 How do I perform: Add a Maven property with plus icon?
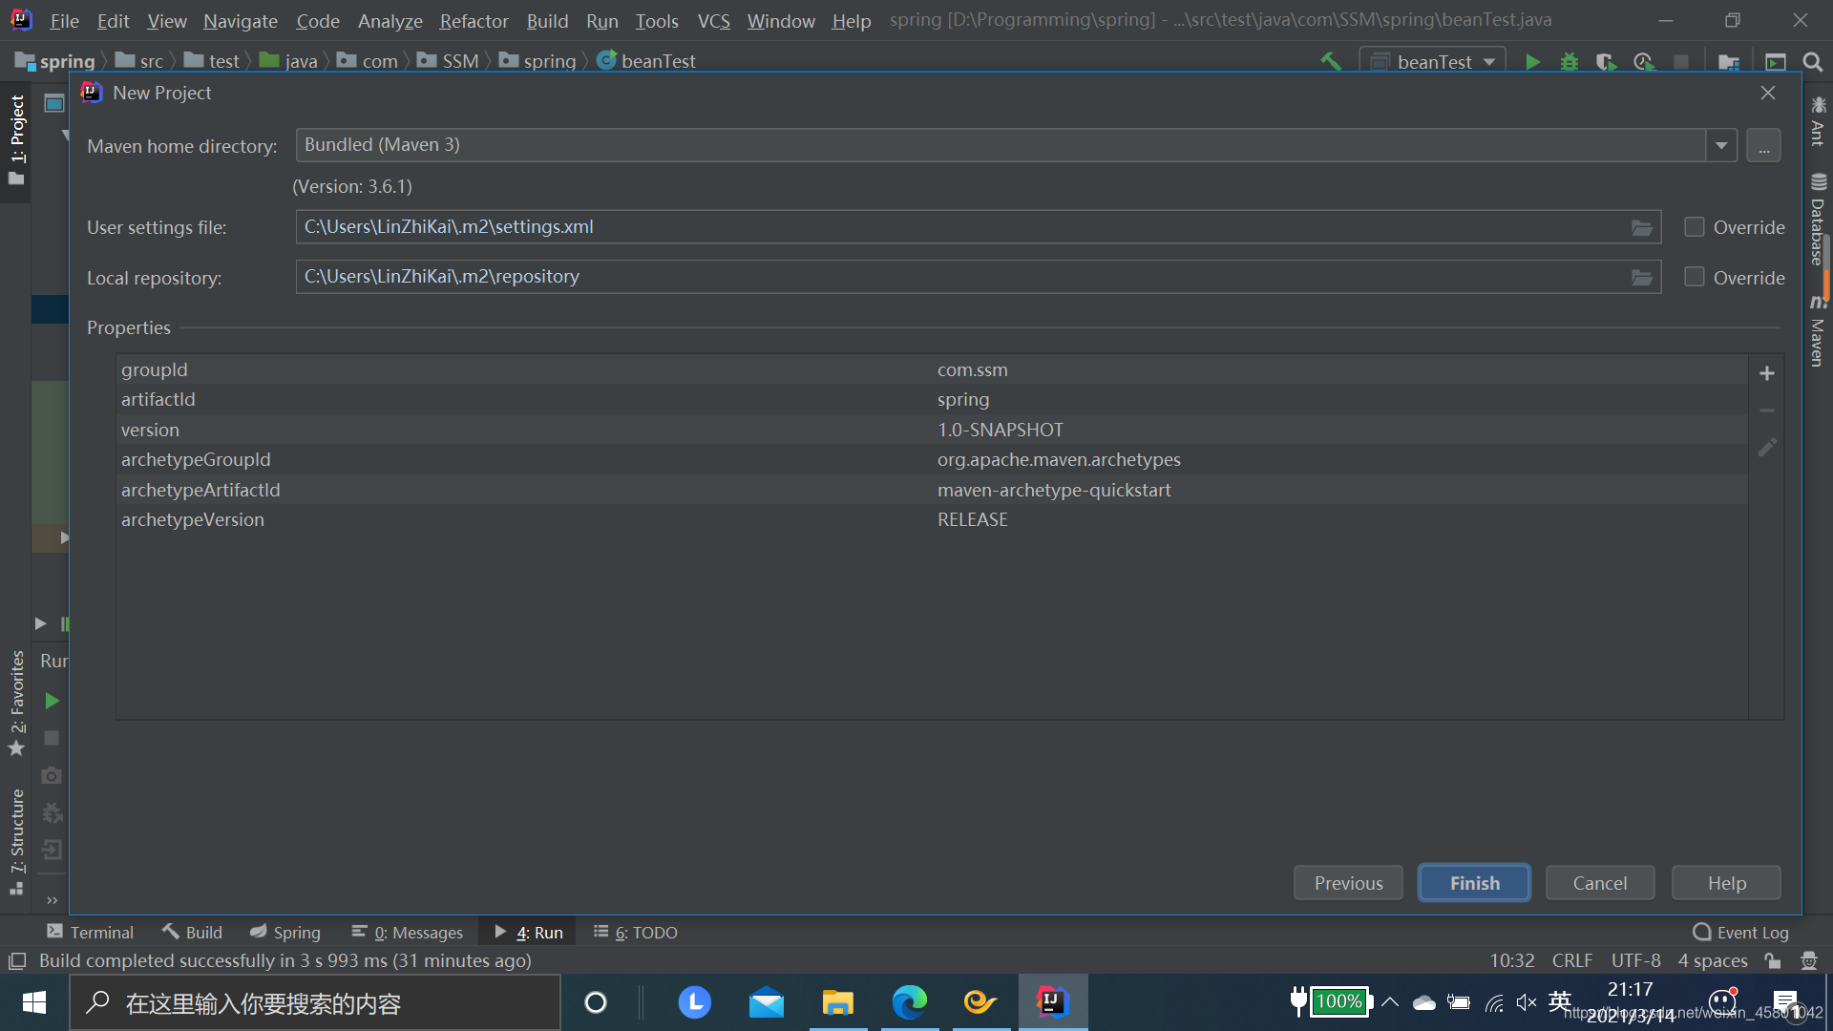click(x=1767, y=373)
